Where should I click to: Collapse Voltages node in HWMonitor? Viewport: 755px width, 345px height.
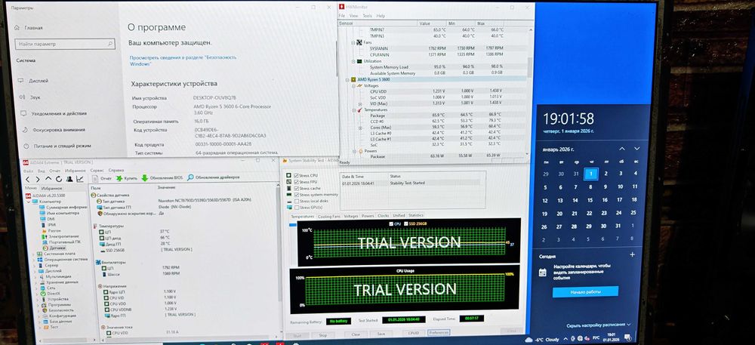pyautogui.click(x=353, y=85)
